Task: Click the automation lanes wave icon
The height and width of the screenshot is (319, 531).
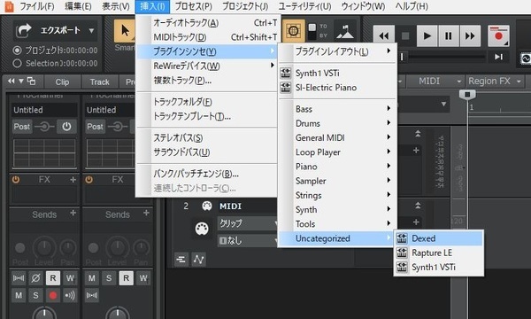Action: click(199, 260)
